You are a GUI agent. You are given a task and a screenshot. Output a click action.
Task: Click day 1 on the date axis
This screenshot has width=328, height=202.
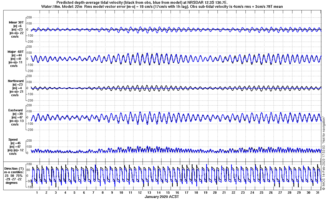click(x=37, y=192)
